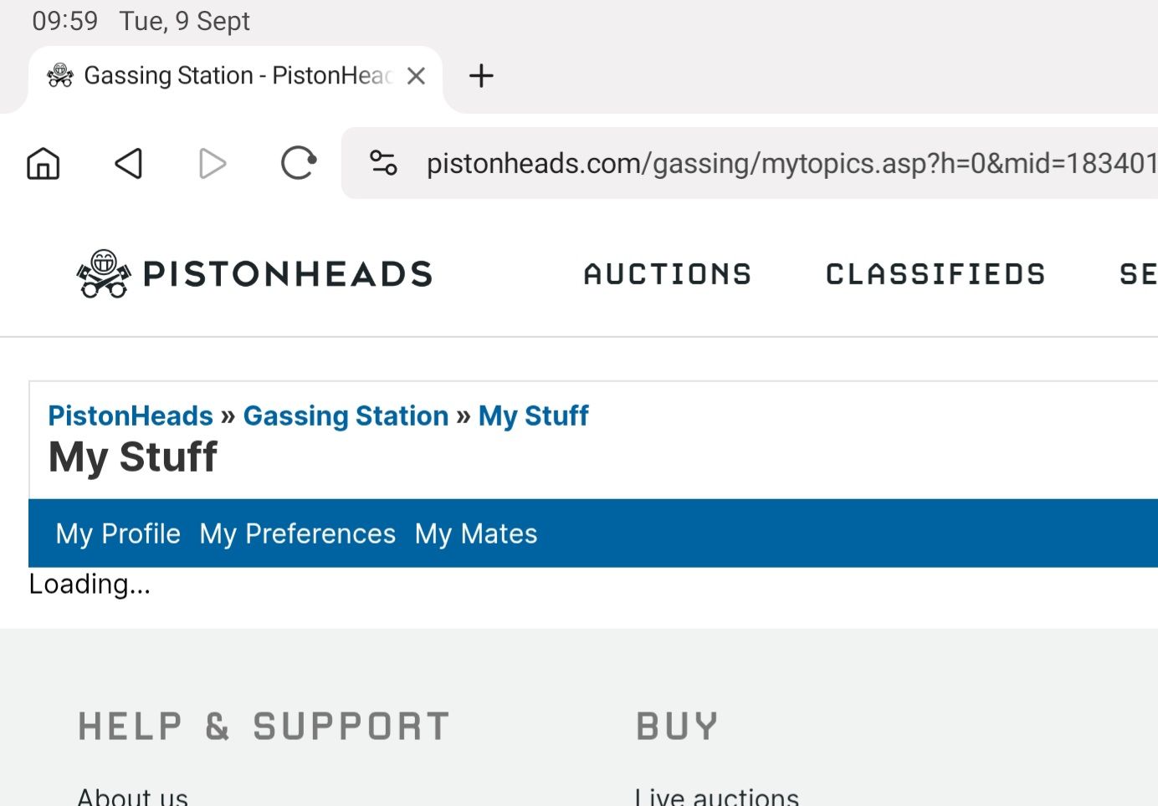Click the My Stuff breadcrumb link
The height and width of the screenshot is (806, 1158).
[533, 416]
